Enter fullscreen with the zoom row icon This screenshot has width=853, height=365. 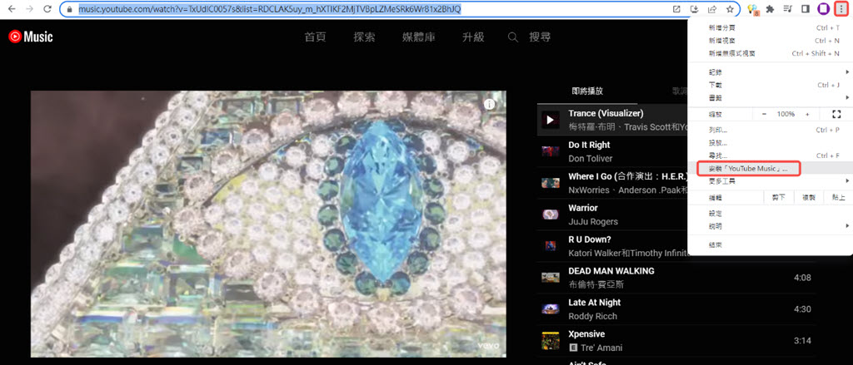click(x=836, y=114)
